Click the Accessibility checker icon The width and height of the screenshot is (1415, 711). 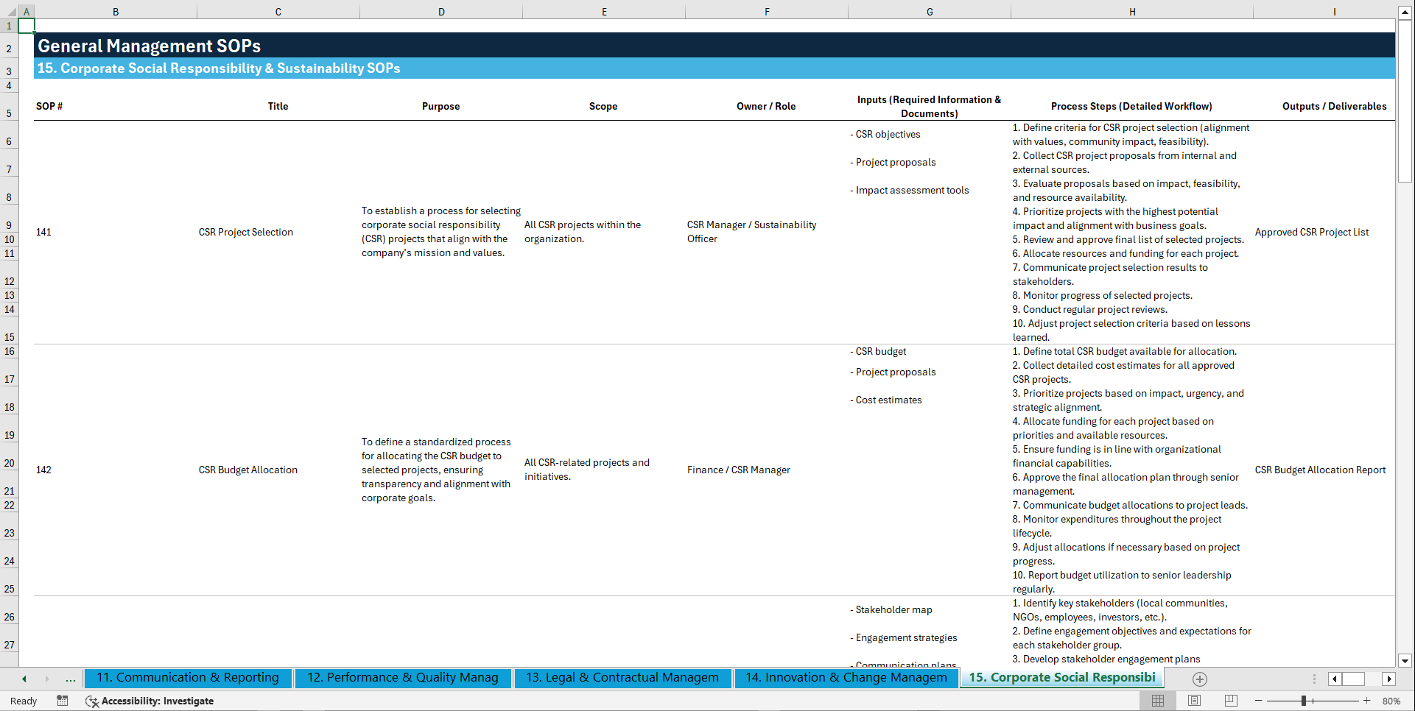tap(91, 701)
